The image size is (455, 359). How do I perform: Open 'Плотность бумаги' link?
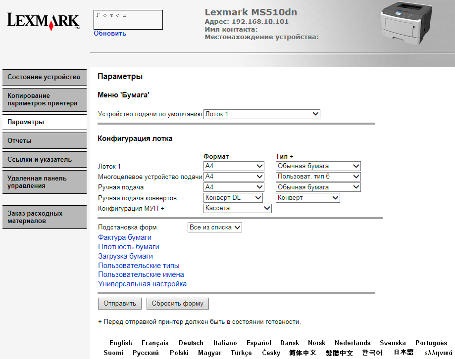[x=129, y=247]
